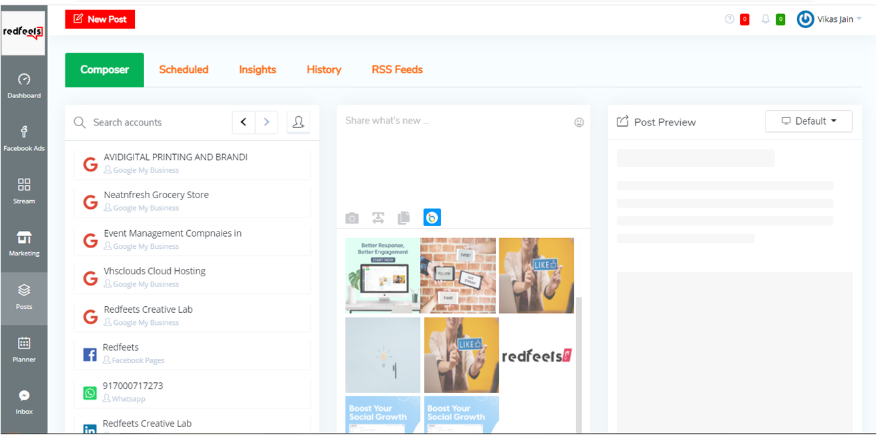Viewport: 877px width, 435px height.
Task: Go to Facebook Ads in sidebar
Action: pyautogui.click(x=24, y=139)
